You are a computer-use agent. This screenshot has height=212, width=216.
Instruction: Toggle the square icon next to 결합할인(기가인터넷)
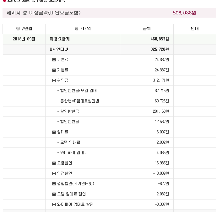54,184
